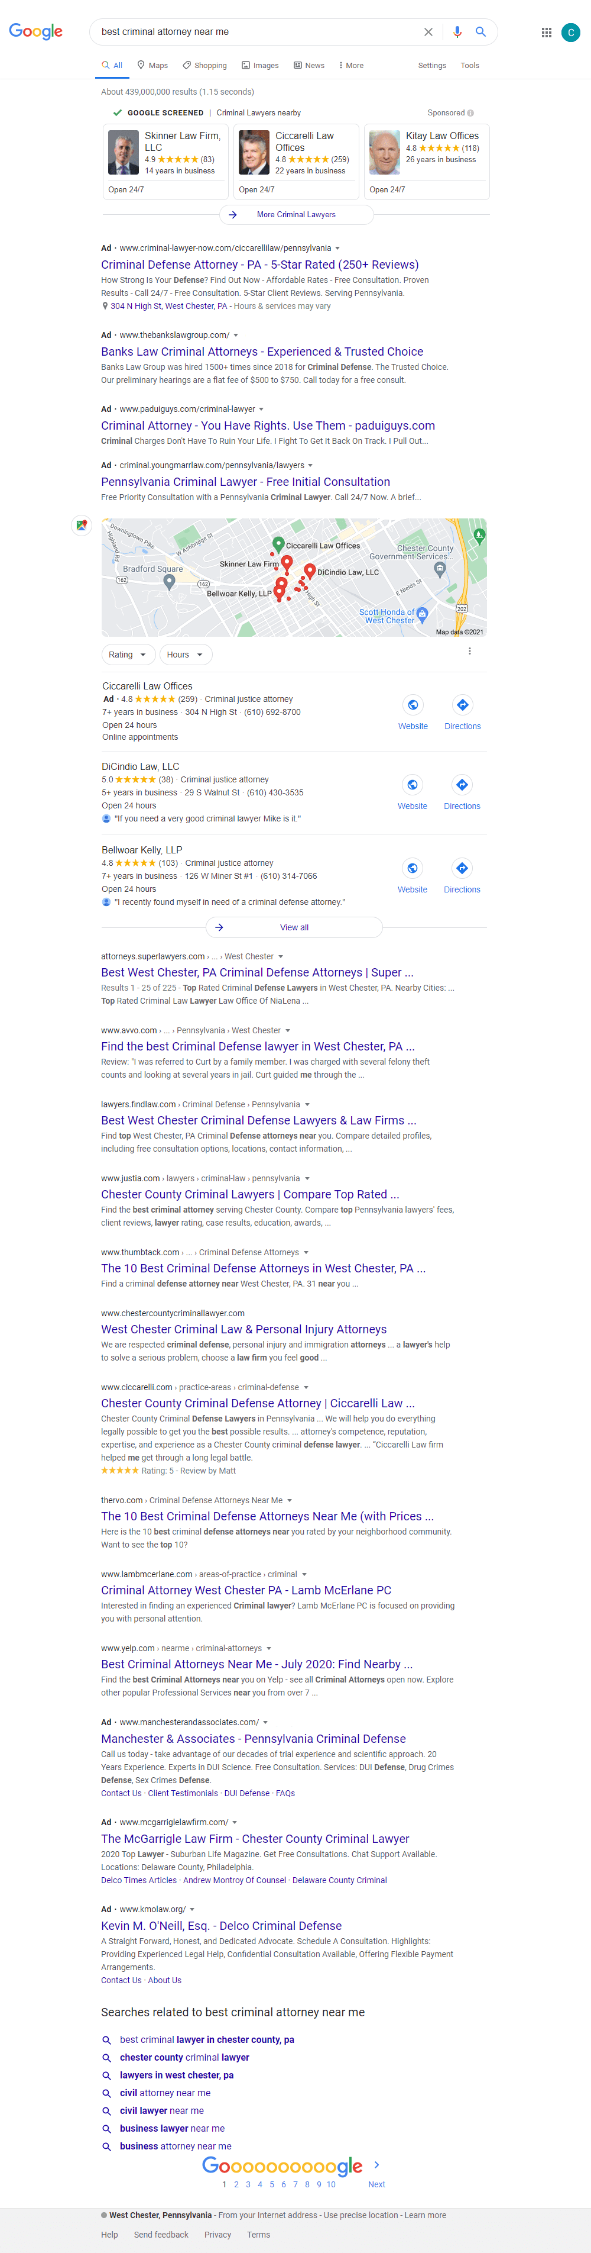Click the Sponsored info icon

tap(470, 113)
